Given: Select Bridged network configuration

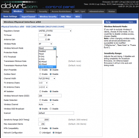Looking at the screenshot, I should [54, 133].
